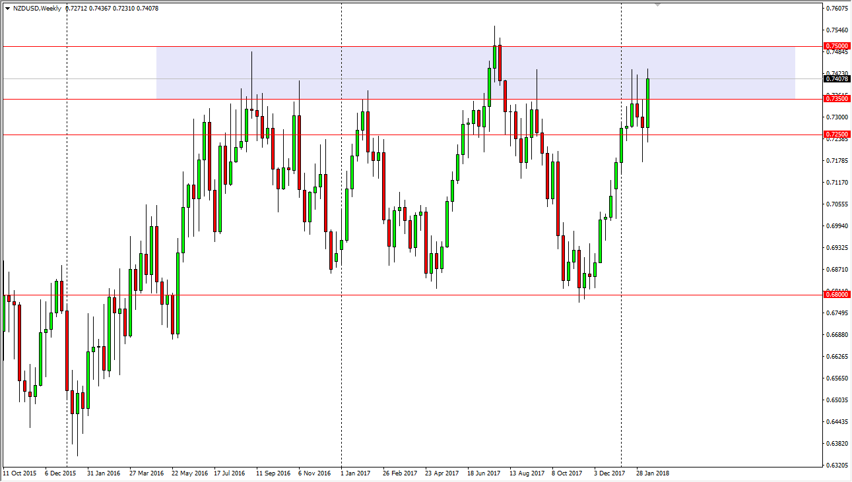Click the black current price label 0.74078

[836, 79]
